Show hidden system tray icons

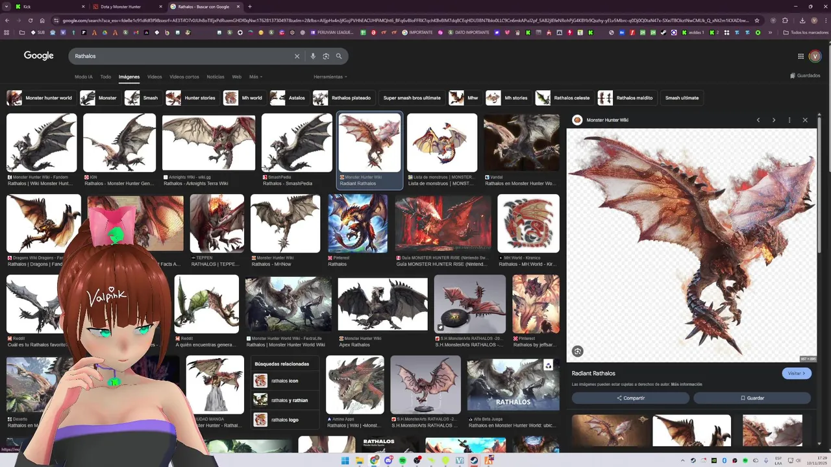684,461
